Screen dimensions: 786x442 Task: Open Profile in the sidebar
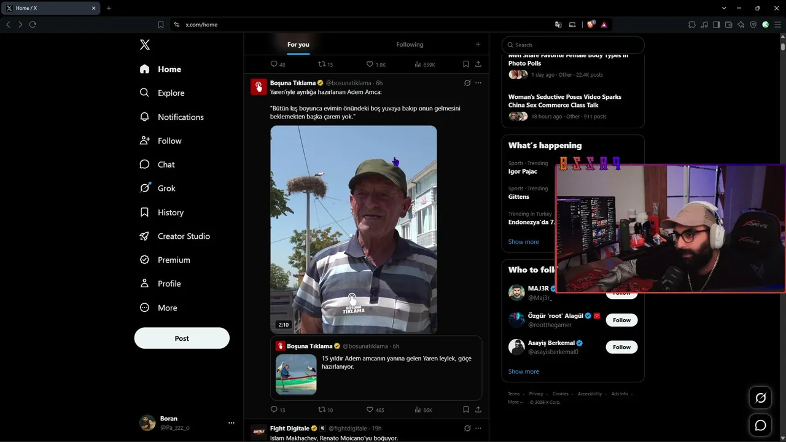(160, 284)
